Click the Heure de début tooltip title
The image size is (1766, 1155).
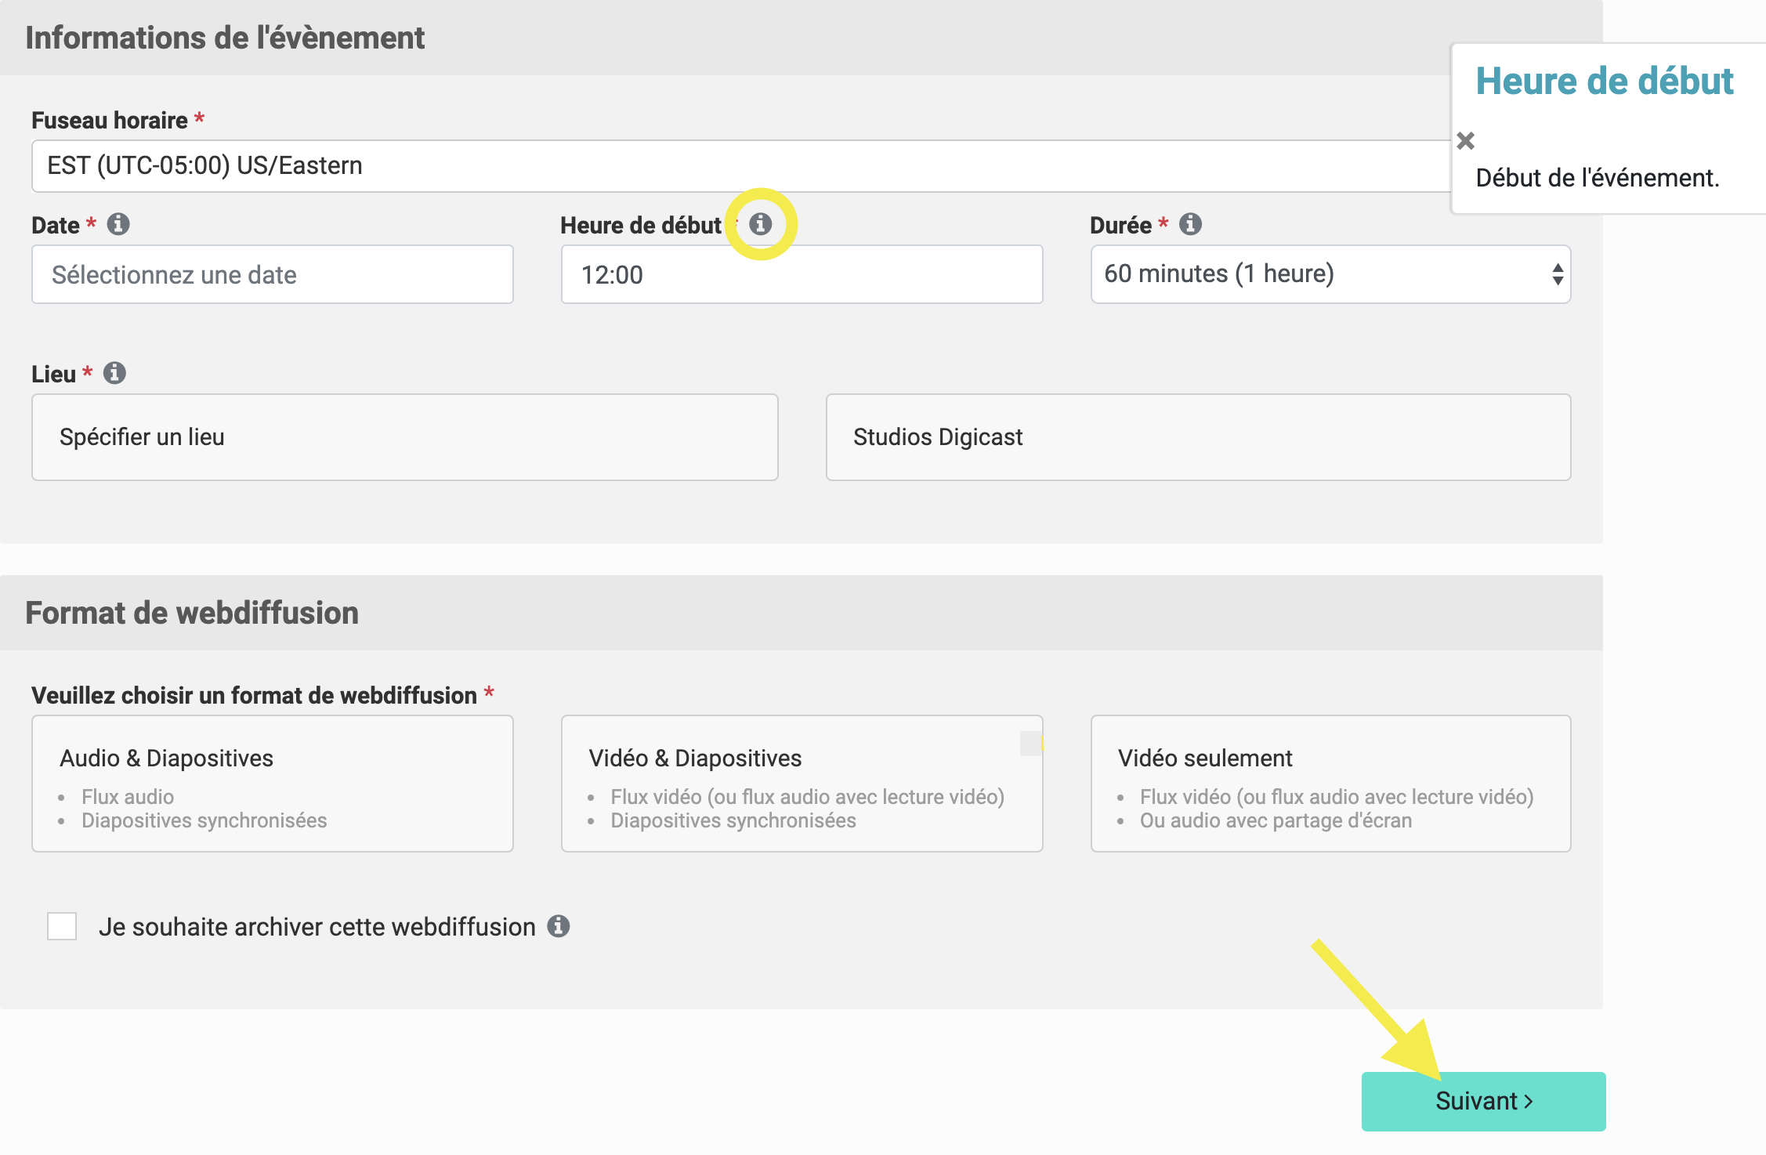pyautogui.click(x=1604, y=81)
